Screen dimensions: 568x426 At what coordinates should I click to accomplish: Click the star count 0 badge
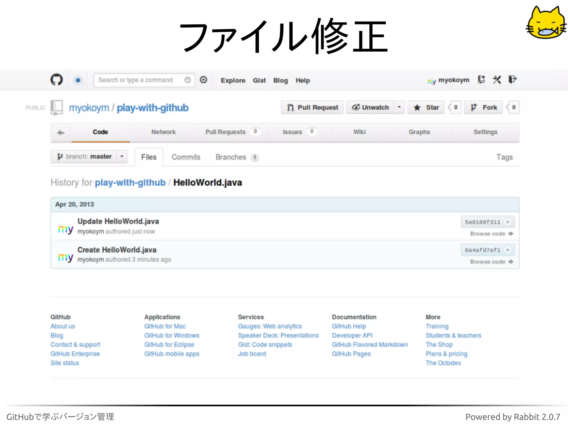coord(455,107)
